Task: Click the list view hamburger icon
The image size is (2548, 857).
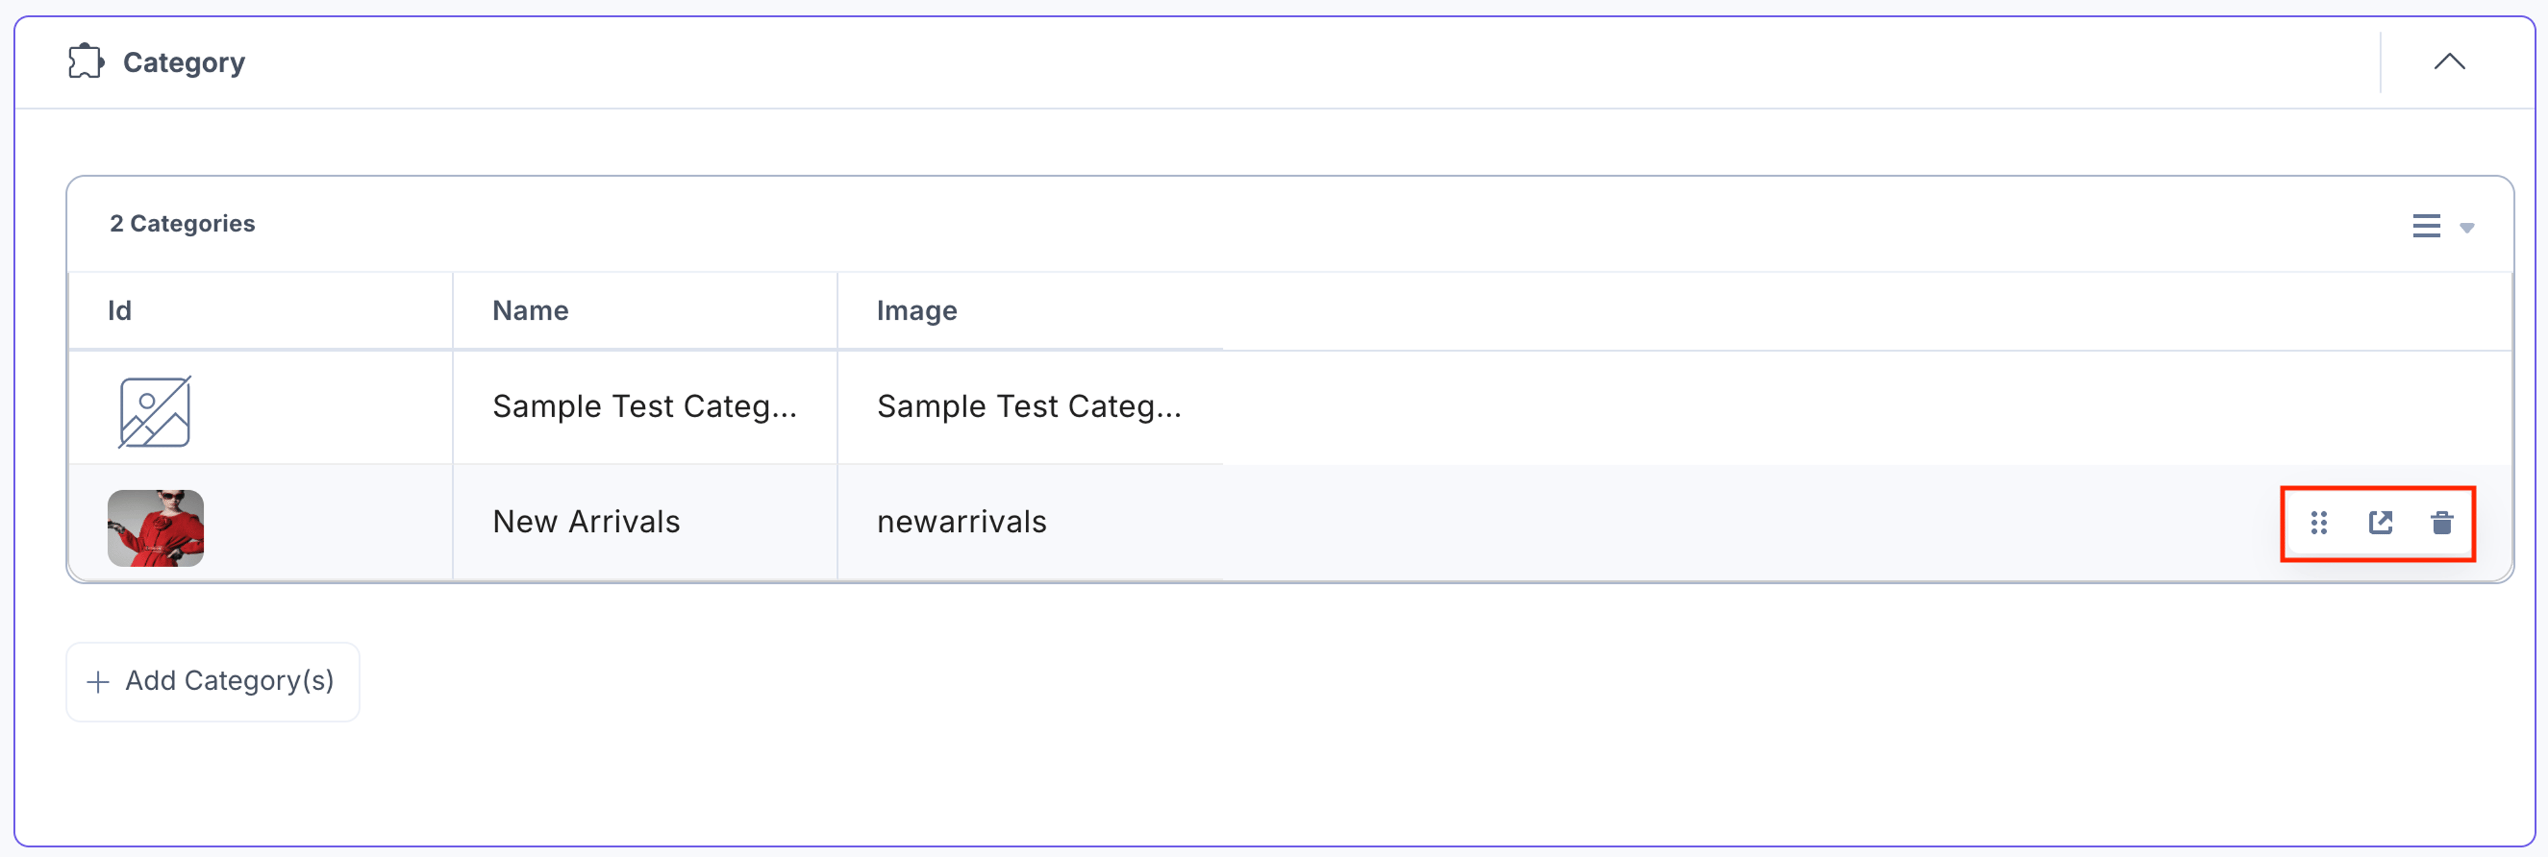Action: tap(2427, 226)
